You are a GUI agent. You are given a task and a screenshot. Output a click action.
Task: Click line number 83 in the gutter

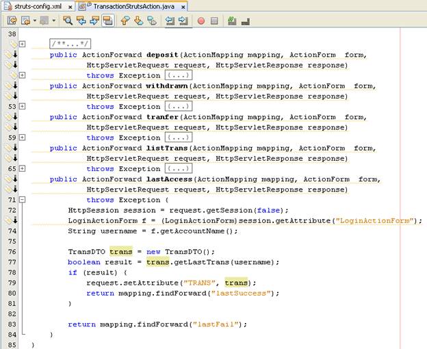(12, 324)
